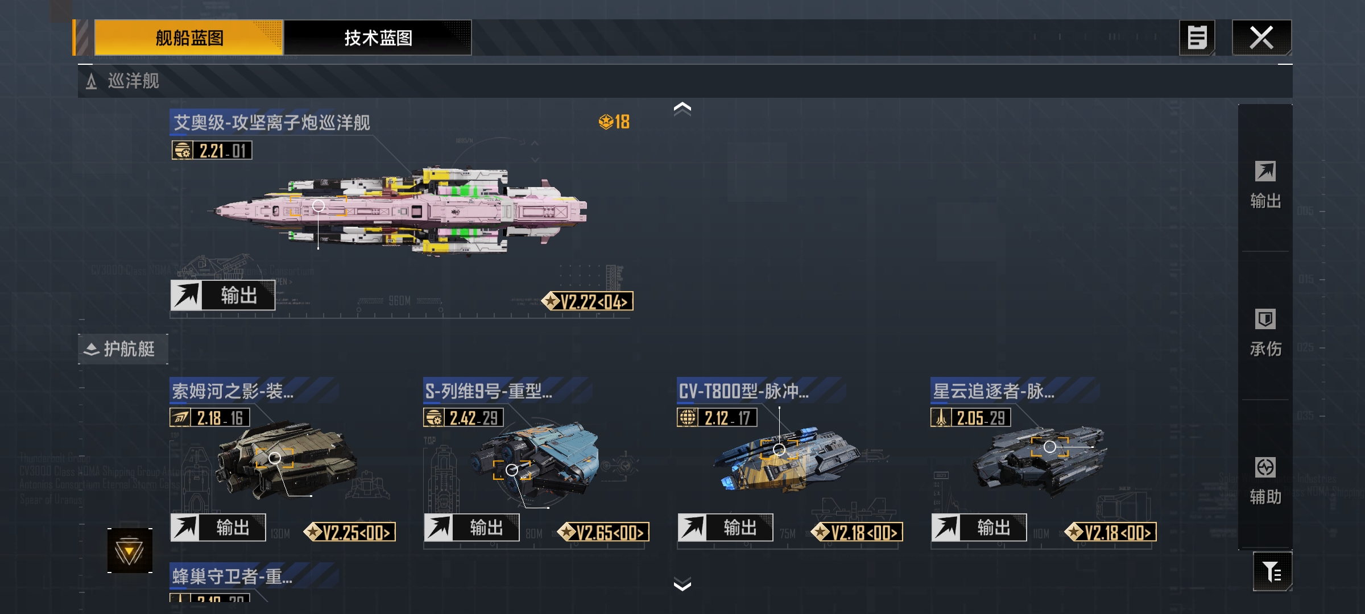Open the S-列维9号-重型 blueprint title
1365x614 pixels.
(489, 391)
